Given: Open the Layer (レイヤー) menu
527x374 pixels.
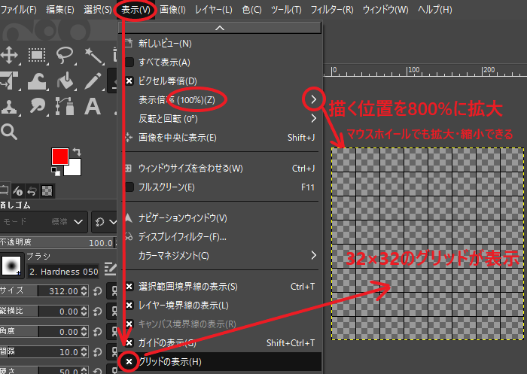Looking at the screenshot, I should click(214, 10).
